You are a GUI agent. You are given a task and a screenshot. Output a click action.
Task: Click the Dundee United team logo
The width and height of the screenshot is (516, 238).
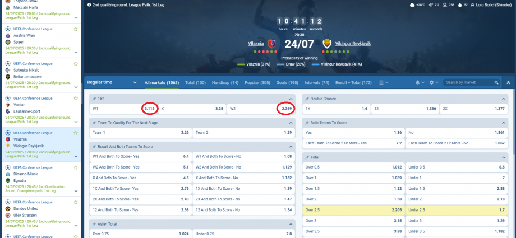pos(8,209)
